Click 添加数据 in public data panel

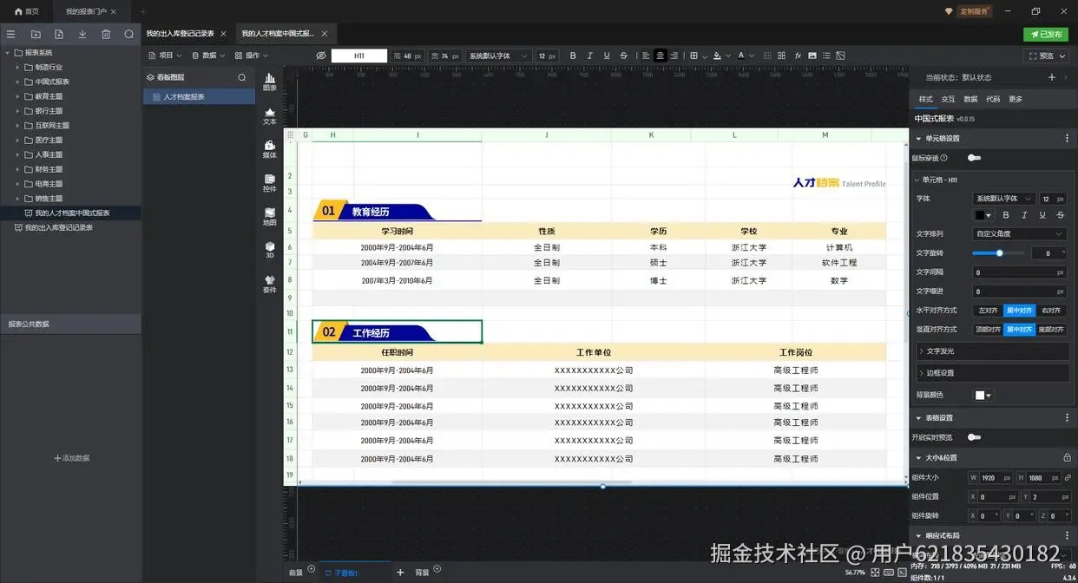click(71, 458)
